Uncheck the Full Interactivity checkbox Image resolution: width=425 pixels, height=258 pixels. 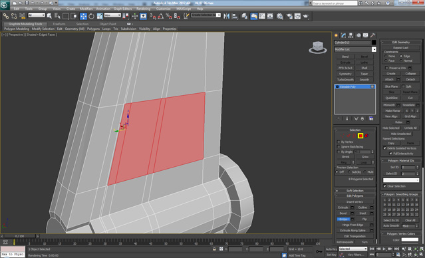390,154
